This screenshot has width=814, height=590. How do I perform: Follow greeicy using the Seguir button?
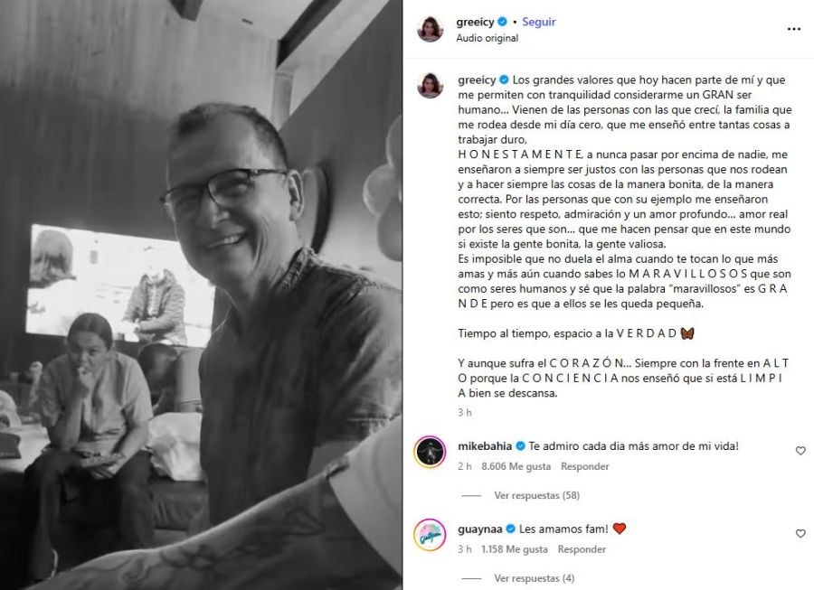click(x=538, y=22)
